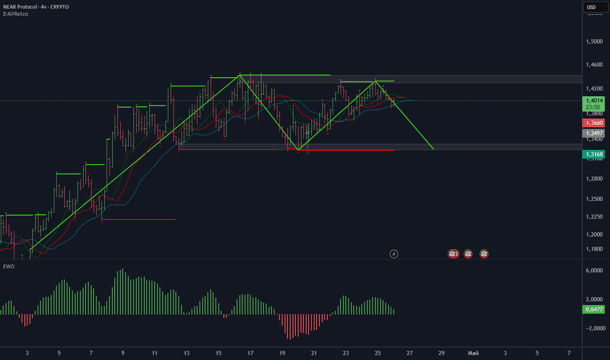Viewport: 610px width, 360px height.
Task: Click date 21 on the time axis
Action: tap(314, 353)
